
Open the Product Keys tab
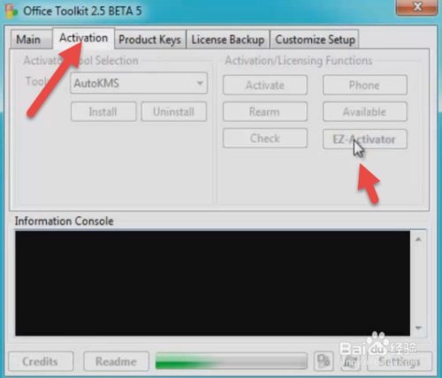point(149,39)
